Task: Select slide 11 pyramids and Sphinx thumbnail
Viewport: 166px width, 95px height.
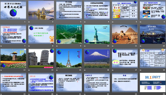Action: click(x=125, y=34)
